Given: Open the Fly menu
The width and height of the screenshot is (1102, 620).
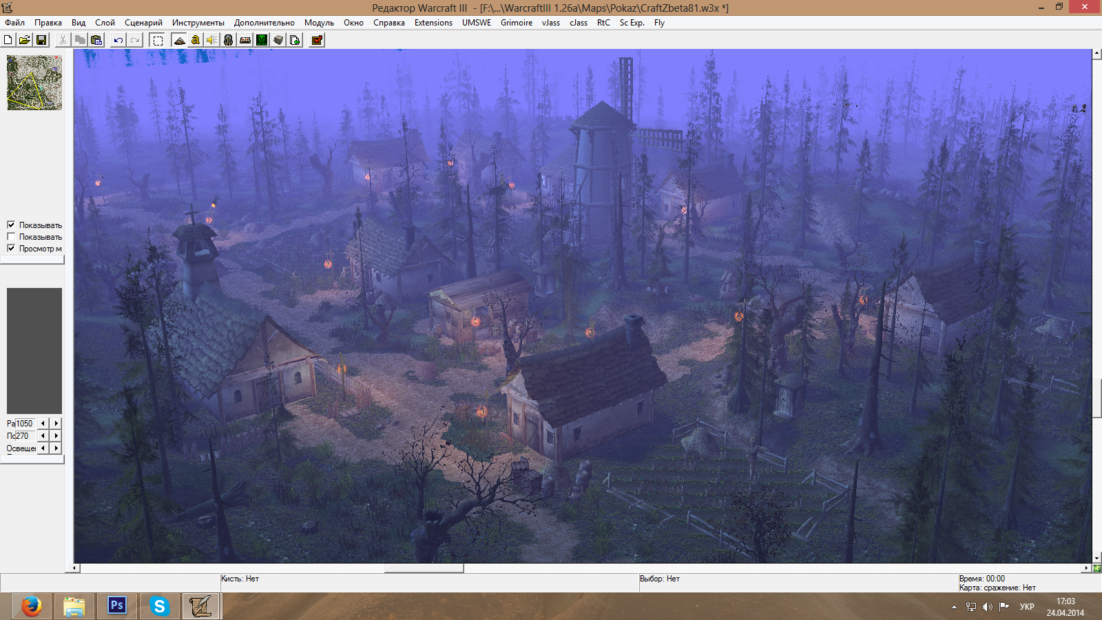Looking at the screenshot, I should (659, 23).
